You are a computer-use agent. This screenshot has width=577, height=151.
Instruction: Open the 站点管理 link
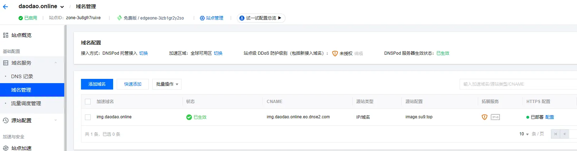(212, 18)
